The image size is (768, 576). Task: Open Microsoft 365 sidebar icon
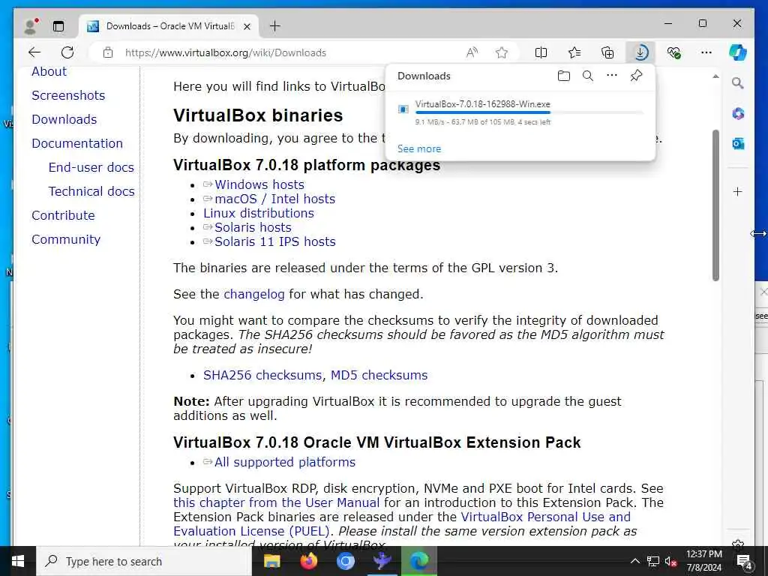(738, 114)
